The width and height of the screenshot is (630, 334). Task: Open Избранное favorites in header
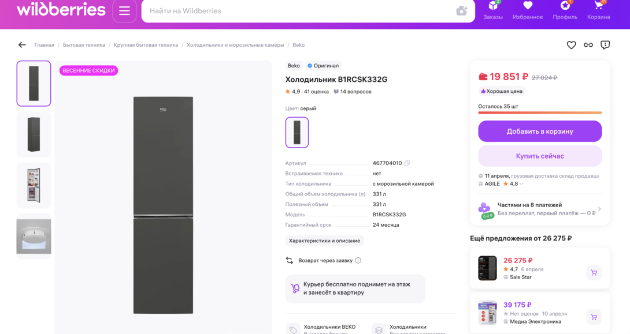click(528, 10)
